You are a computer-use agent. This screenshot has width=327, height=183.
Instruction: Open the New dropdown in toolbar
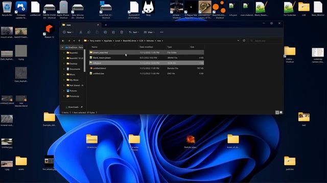click(68, 32)
